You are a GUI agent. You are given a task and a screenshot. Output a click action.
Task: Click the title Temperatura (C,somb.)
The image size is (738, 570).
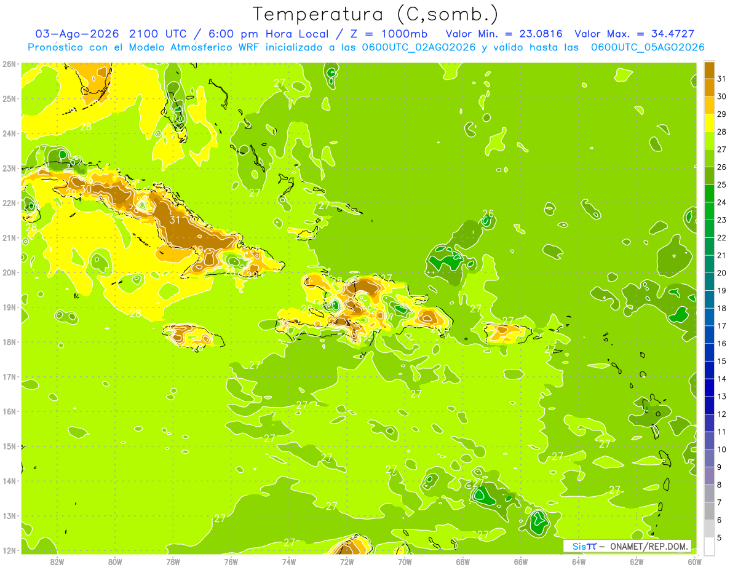click(x=376, y=14)
